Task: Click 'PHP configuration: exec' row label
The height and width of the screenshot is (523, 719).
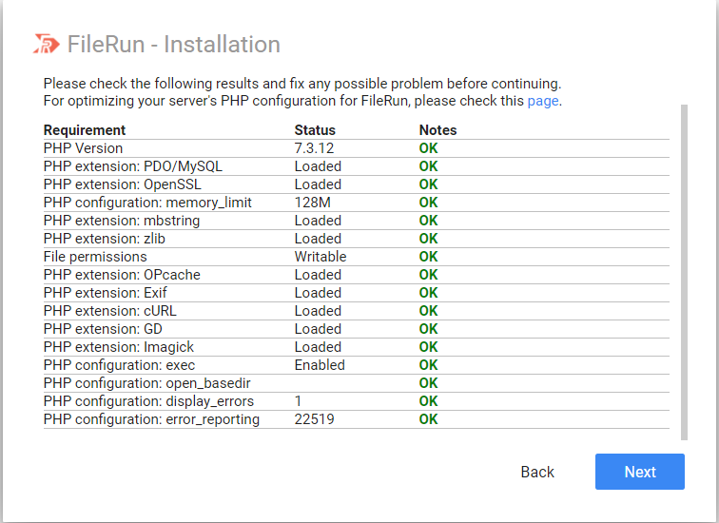Action: [119, 365]
